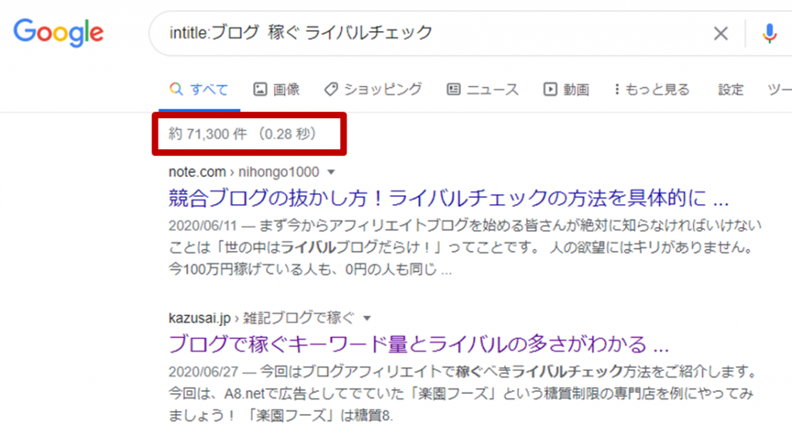Open the 画像 image search tab
792x435 pixels.
pyautogui.click(x=277, y=90)
